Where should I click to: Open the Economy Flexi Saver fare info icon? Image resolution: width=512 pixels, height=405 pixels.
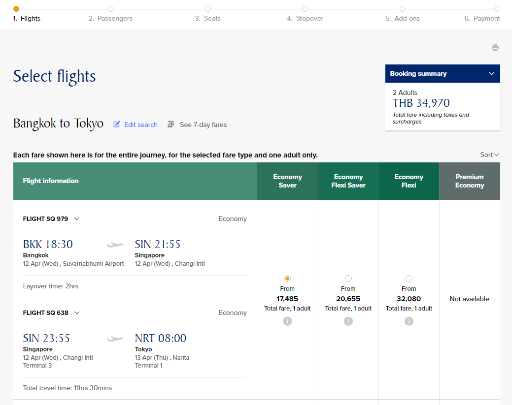pyautogui.click(x=348, y=321)
